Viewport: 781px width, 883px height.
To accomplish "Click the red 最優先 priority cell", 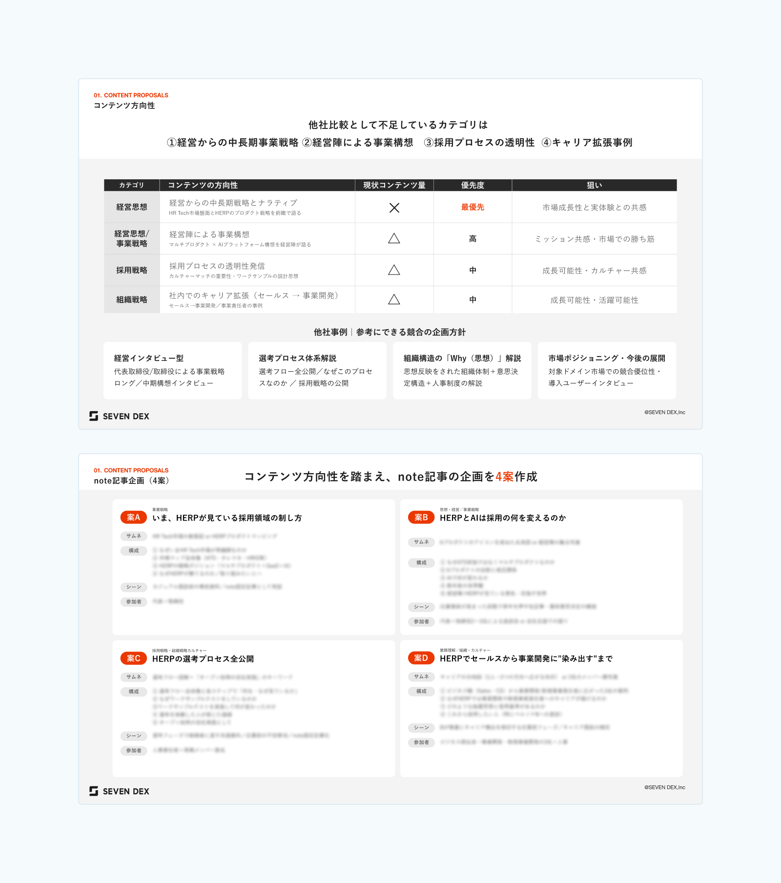I will tap(473, 207).
